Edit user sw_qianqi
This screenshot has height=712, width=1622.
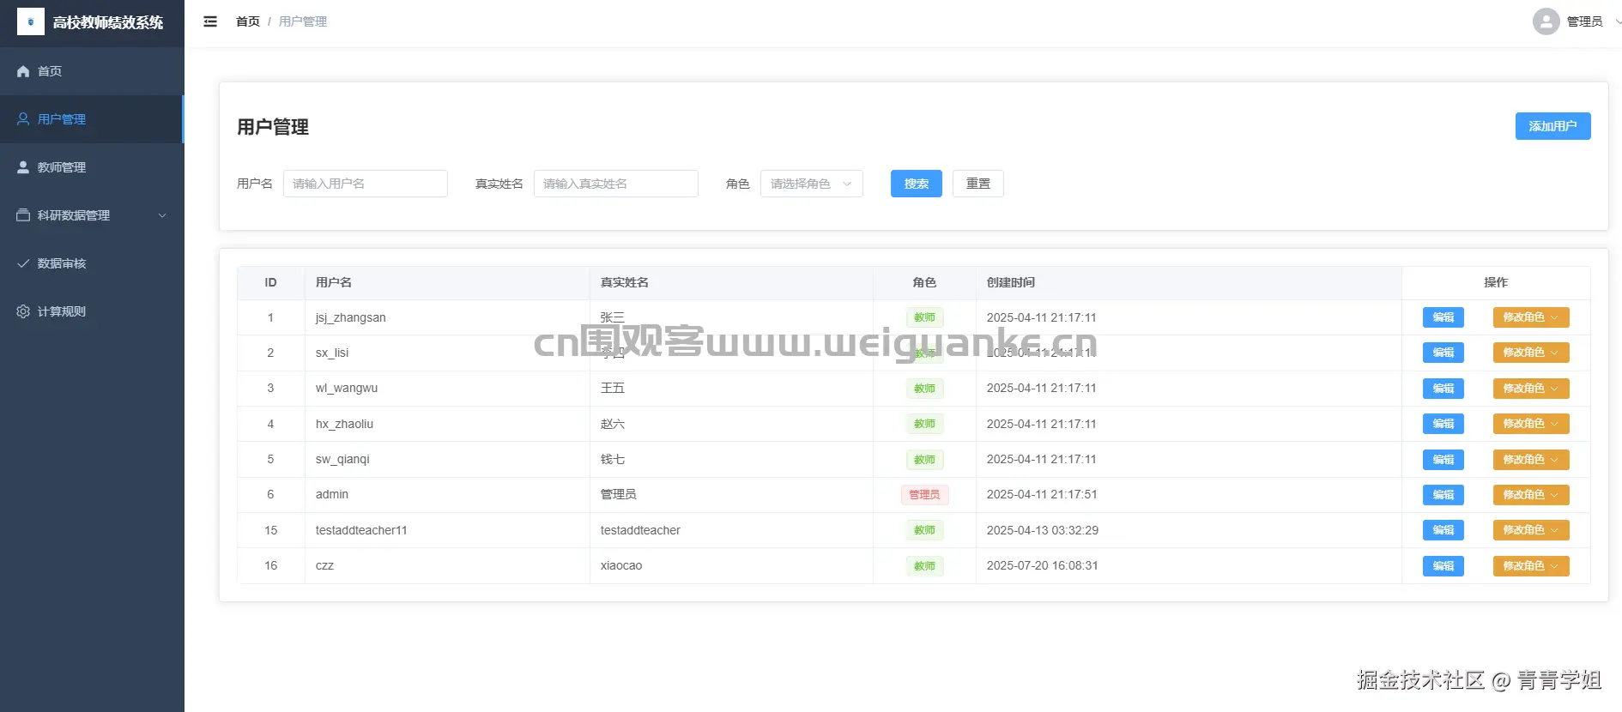(x=1443, y=460)
